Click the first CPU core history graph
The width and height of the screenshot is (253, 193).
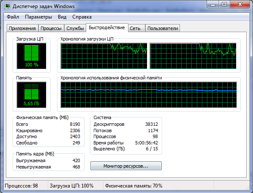pyautogui.click(x=104, y=56)
